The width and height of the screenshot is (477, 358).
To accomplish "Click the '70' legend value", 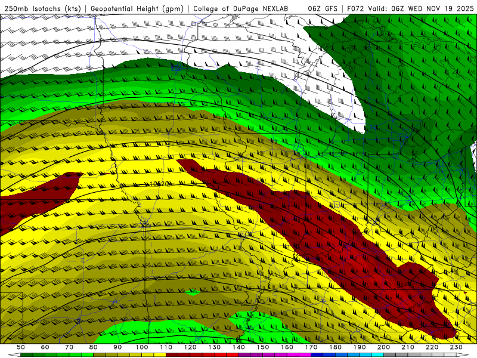I will coord(69,347).
